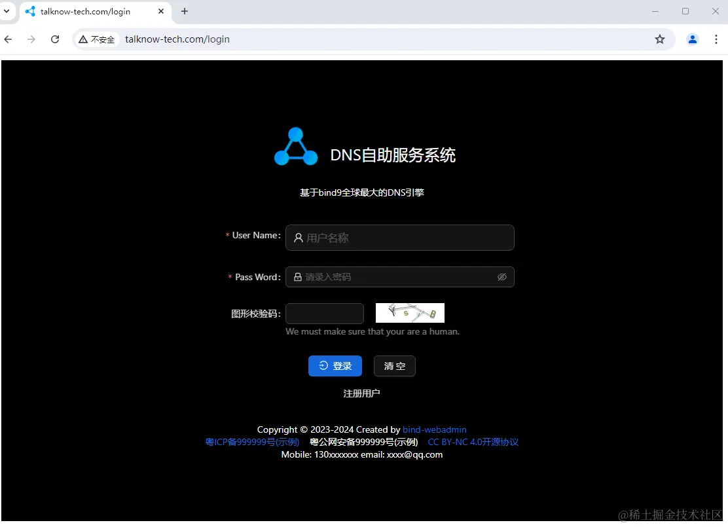Maximize the browser window
The height and width of the screenshot is (527, 728).
[685, 11]
